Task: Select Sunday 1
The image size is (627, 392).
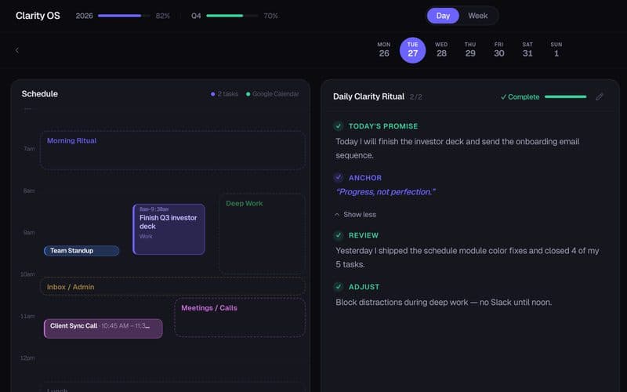Action: 556,49
